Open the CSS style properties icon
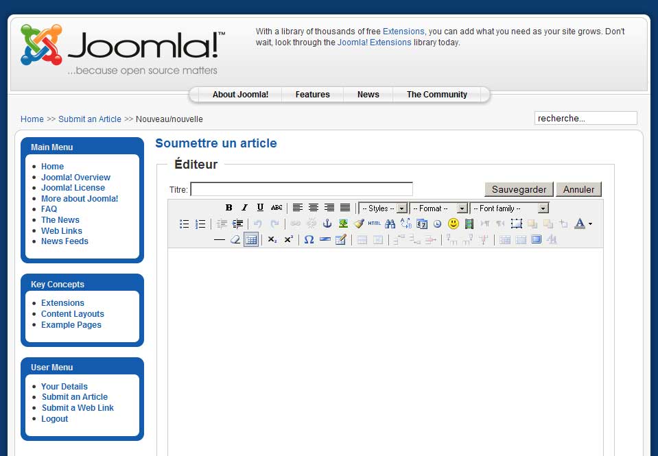This screenshot has width=658, height=456. 552,239
